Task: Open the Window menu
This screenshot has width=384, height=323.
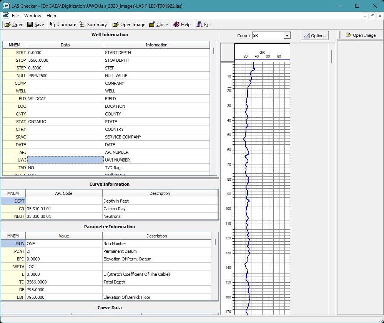Action: (33, 16)
